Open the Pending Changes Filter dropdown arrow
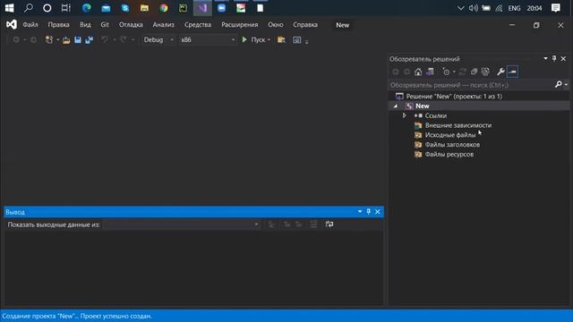This screenshot has height=322, width=573. click(x=454, y=72)
